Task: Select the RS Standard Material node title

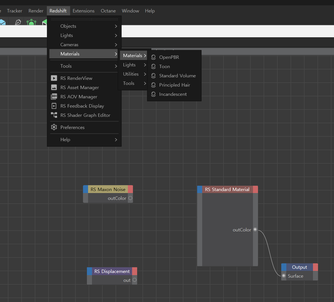Action: point(227,189)
